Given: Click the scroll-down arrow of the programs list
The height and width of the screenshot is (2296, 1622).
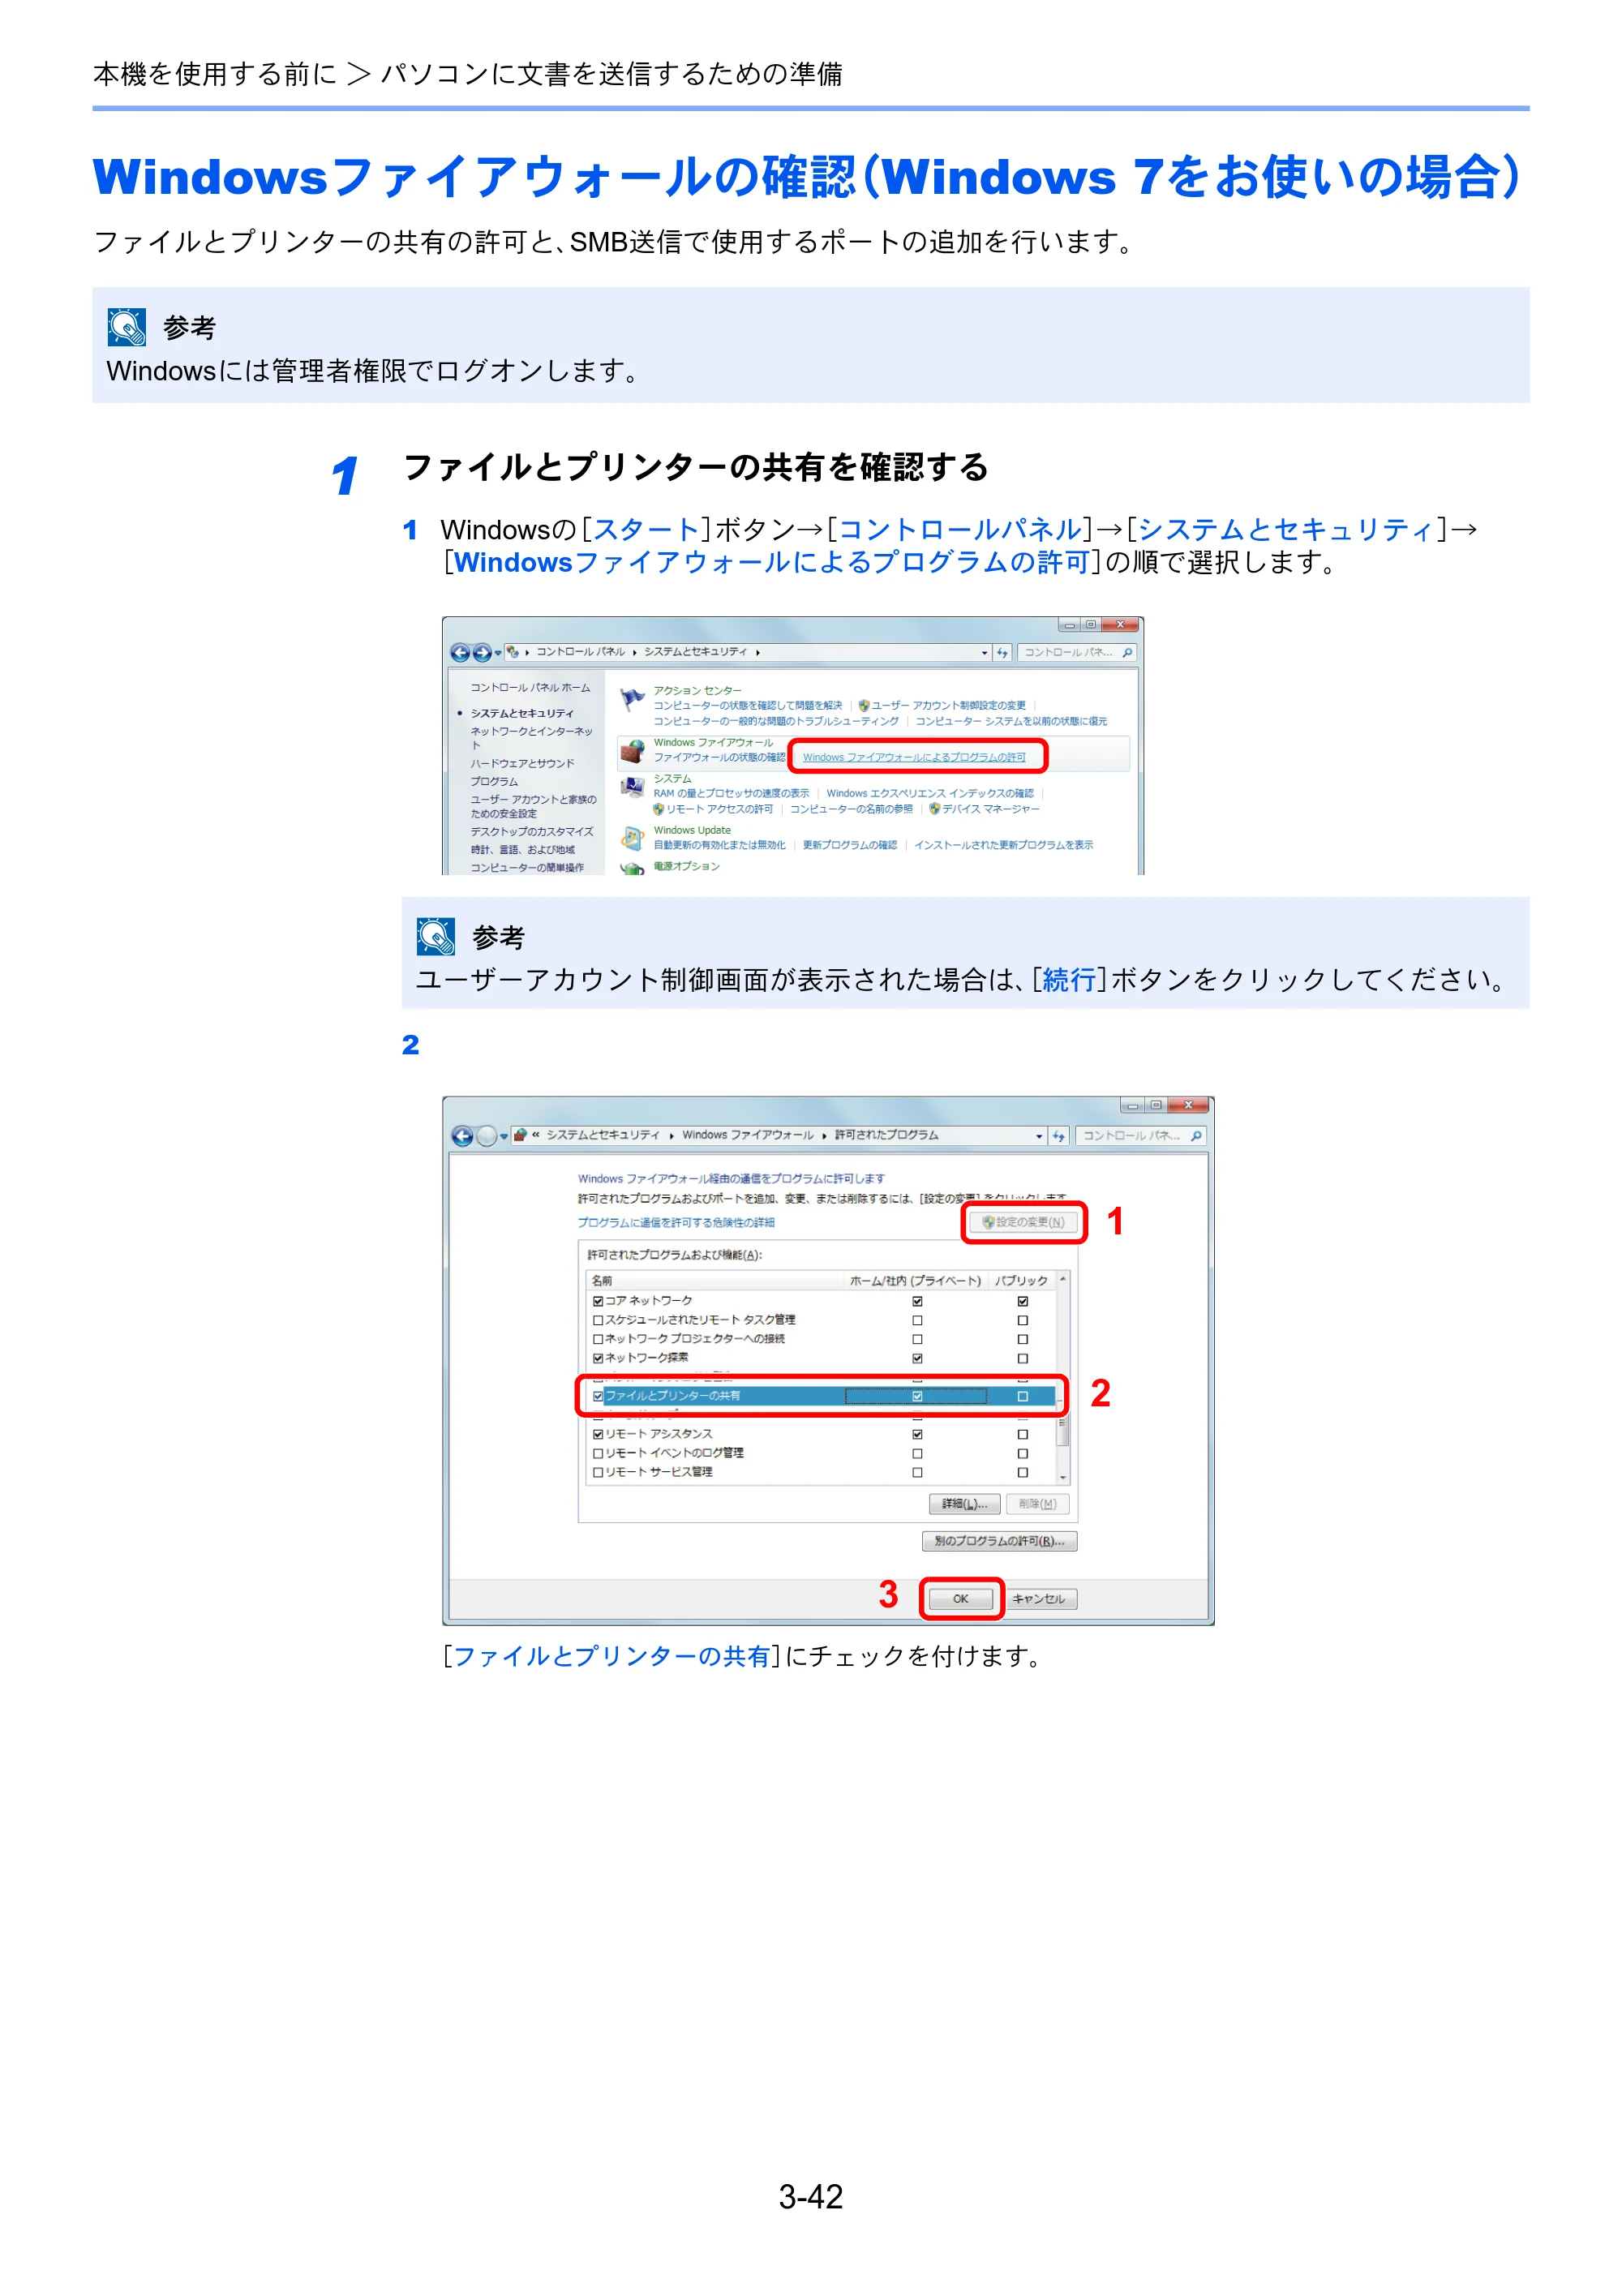Looking at the screenshot, I should [1062, 1478].
